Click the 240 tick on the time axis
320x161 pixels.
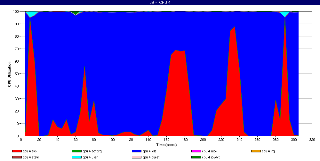point(239,139)
